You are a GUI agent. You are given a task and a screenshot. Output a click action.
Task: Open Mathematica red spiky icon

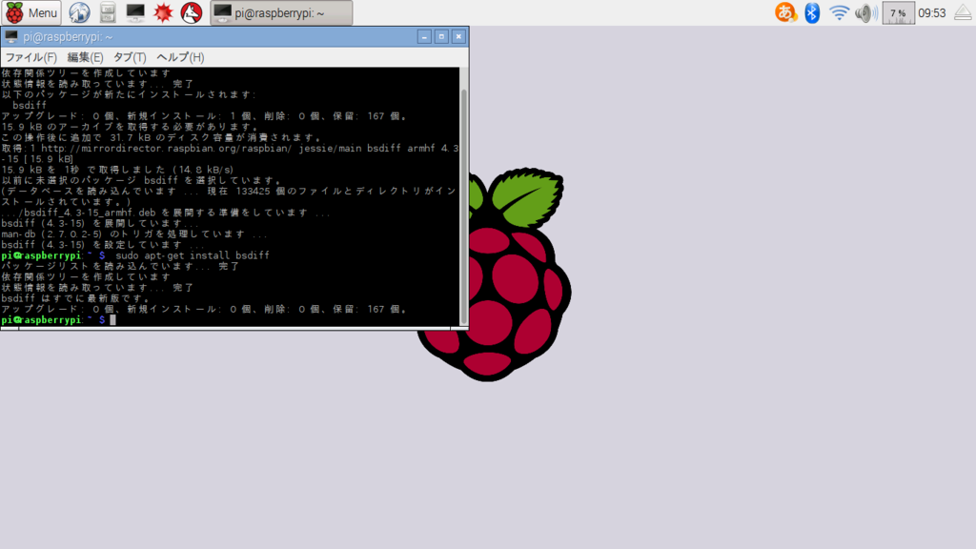(x=163, y=12)
